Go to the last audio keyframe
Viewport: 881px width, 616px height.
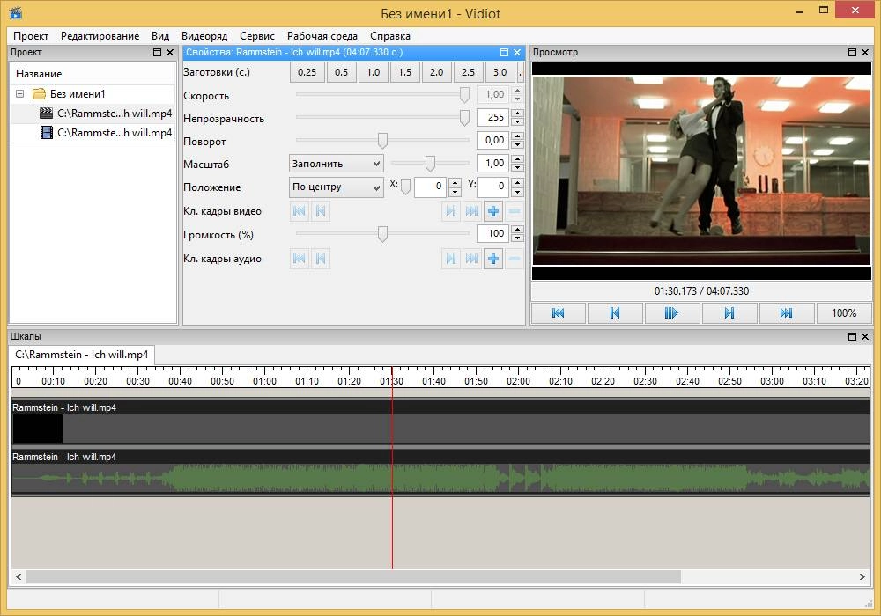pyautogui.click(x=472, y=259)
